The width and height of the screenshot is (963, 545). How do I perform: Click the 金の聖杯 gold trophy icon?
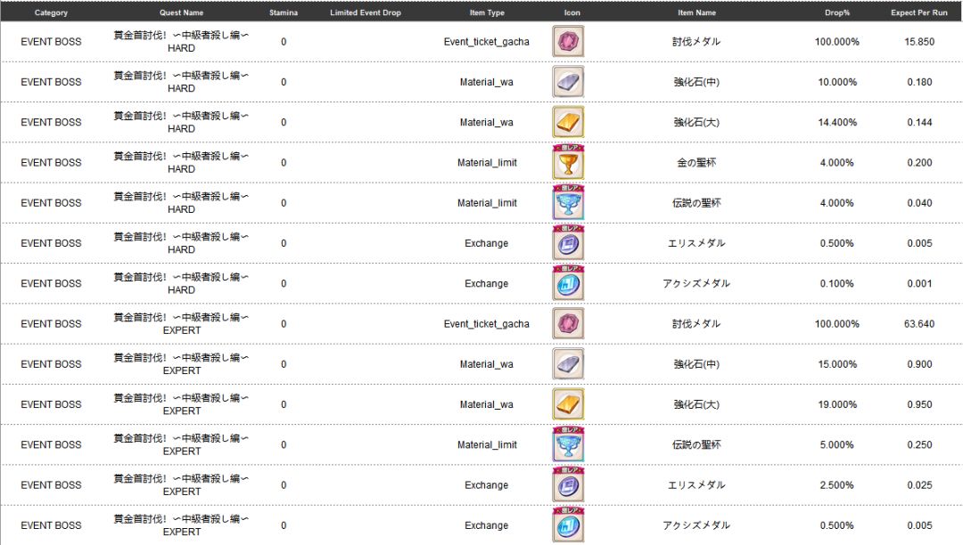[x=568, y=162]
